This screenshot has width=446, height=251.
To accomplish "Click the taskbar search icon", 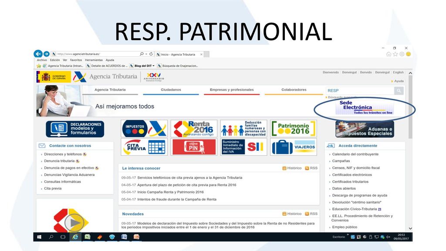I will (51, 237).
